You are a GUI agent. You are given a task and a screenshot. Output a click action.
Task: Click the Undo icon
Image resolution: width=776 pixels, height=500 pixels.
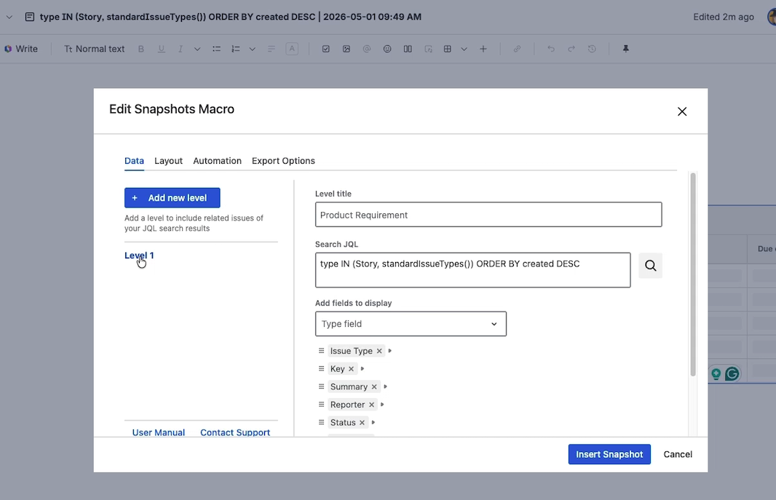point(551,49)
